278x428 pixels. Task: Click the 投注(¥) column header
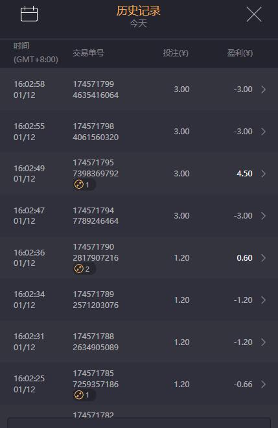pos(176,53)
